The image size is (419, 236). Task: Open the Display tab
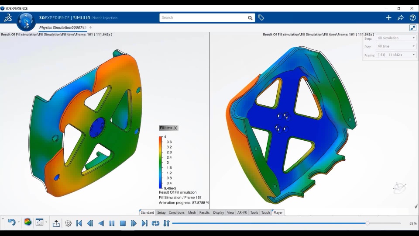point(219,212)
